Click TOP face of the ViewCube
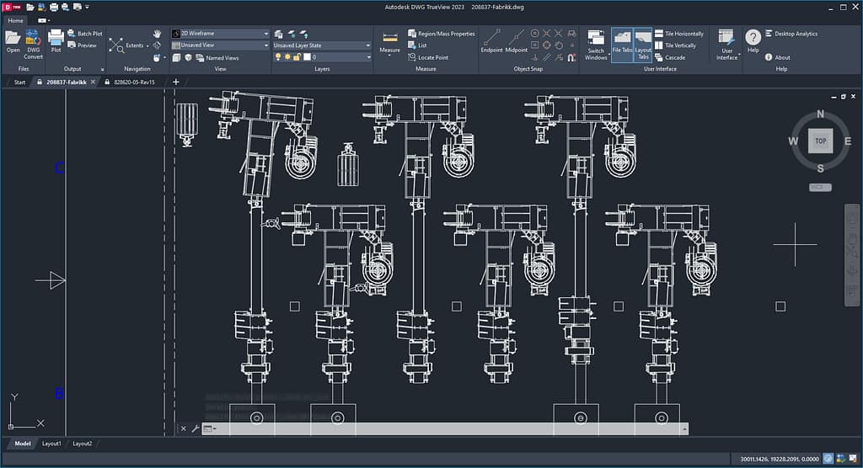Screen dimensions: 863x468 (x=820, y=141)
